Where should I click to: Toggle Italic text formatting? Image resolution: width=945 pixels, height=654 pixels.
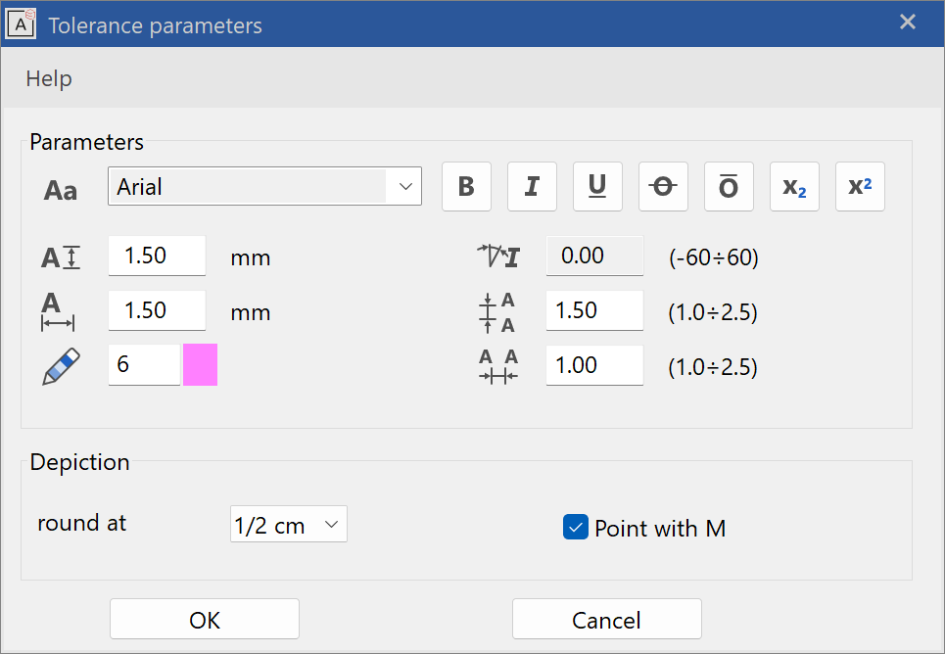tap(532, 187)
